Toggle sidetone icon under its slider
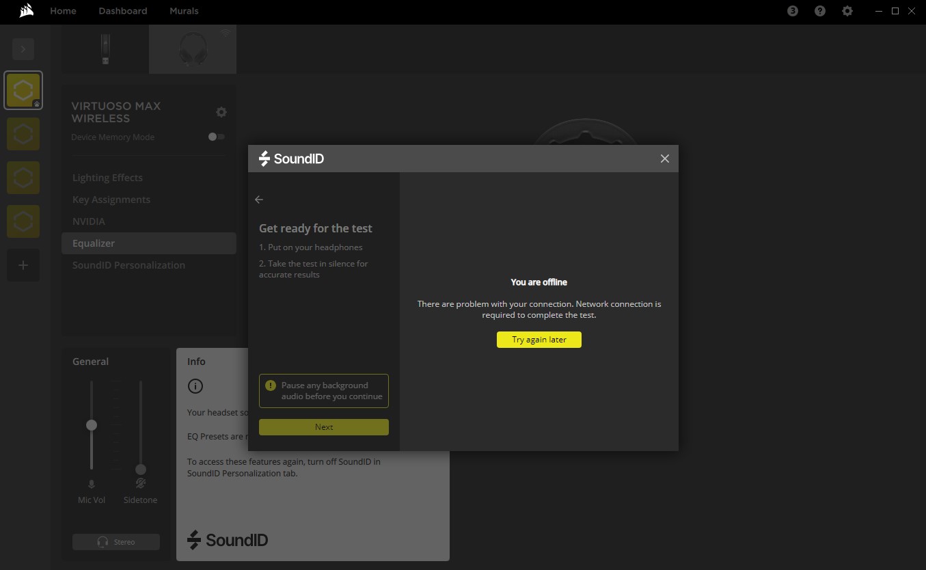The image size is (926, 570). coord(141,484)
